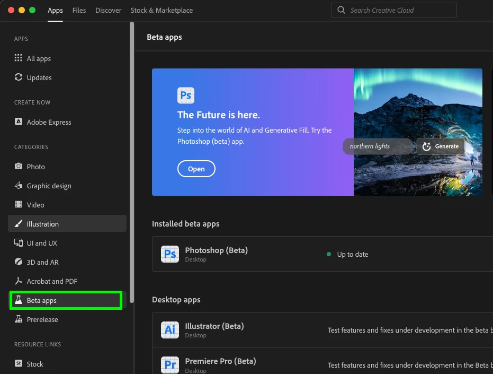Select the Photo category

pyautogui.click(x=67, y=167)
